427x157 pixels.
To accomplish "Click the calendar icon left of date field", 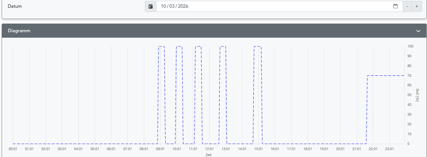I will (x=151, y=6).
